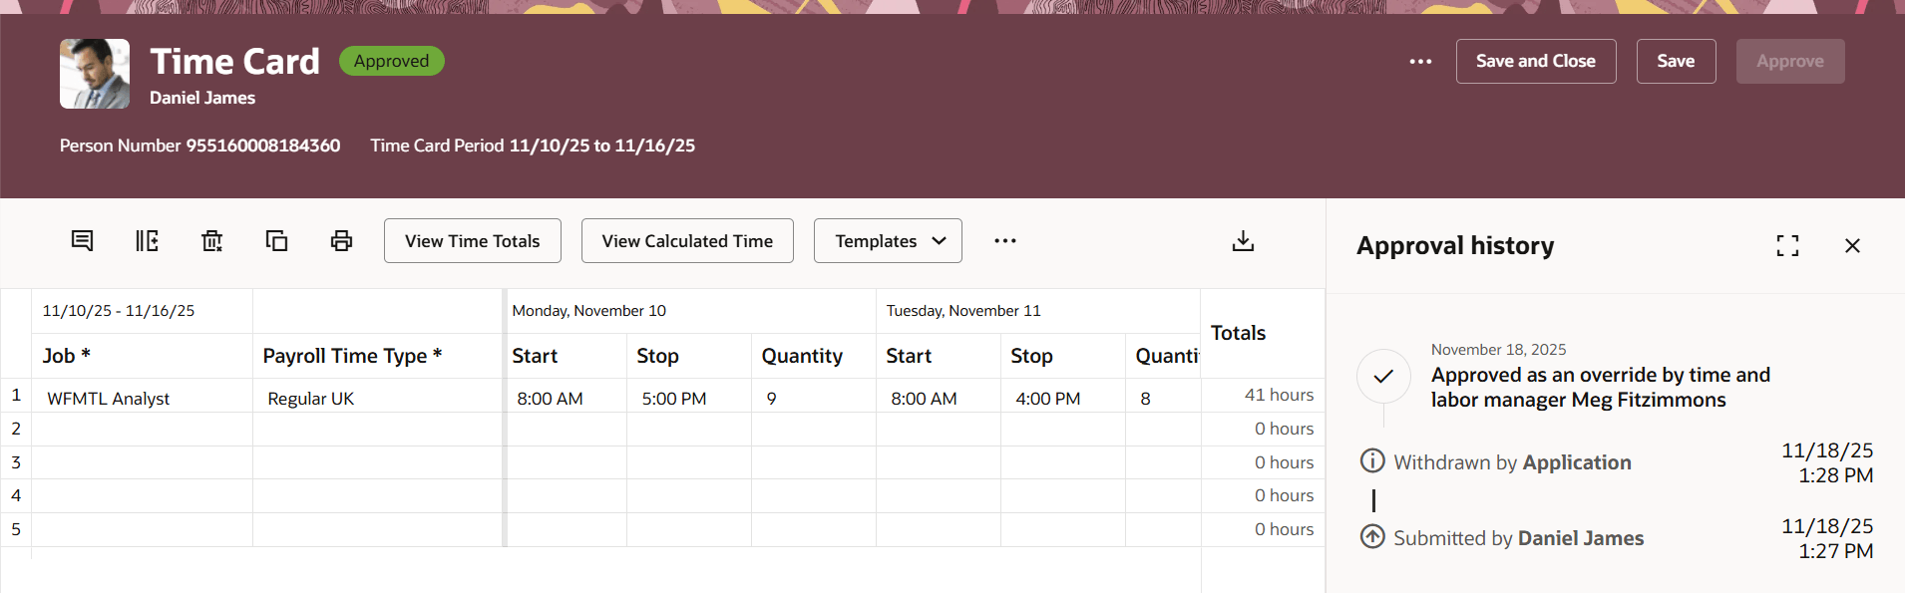Close the Approval history panel
This screenshot has height=593, width=1905.
tap(1853, 245)
